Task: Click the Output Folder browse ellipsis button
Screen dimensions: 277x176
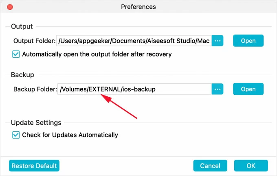Action: 218,41
